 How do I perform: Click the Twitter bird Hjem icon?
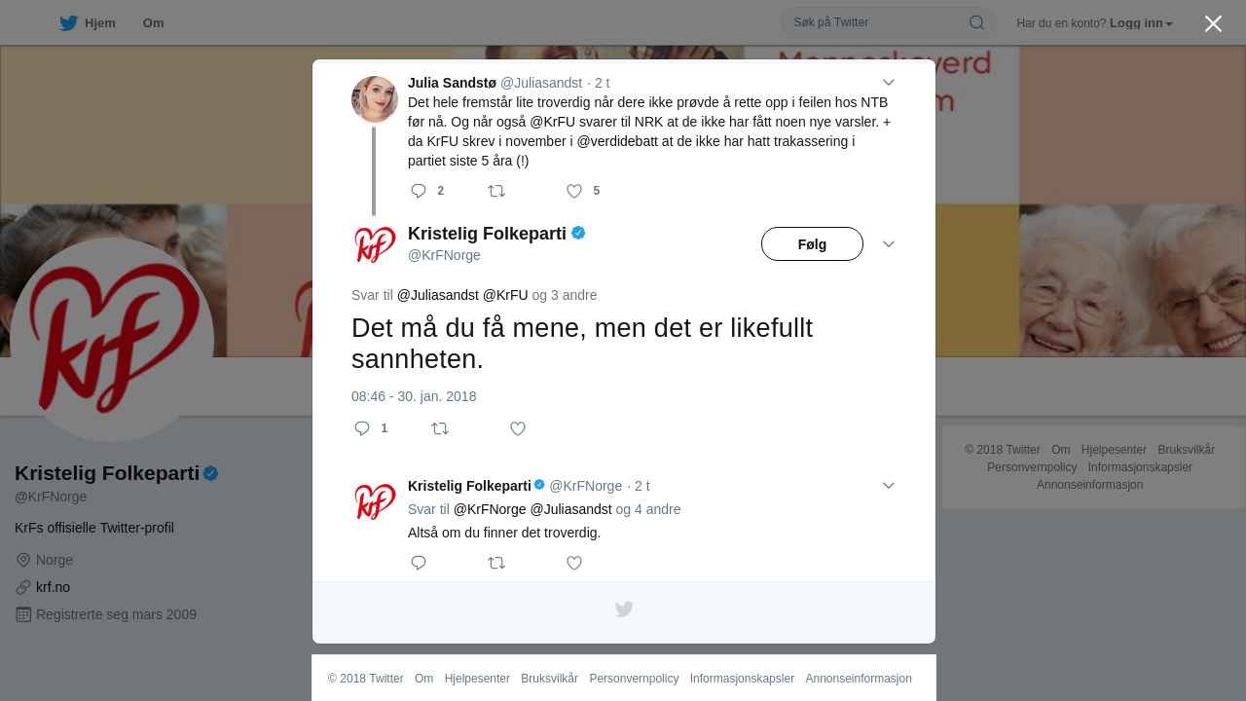68,23
